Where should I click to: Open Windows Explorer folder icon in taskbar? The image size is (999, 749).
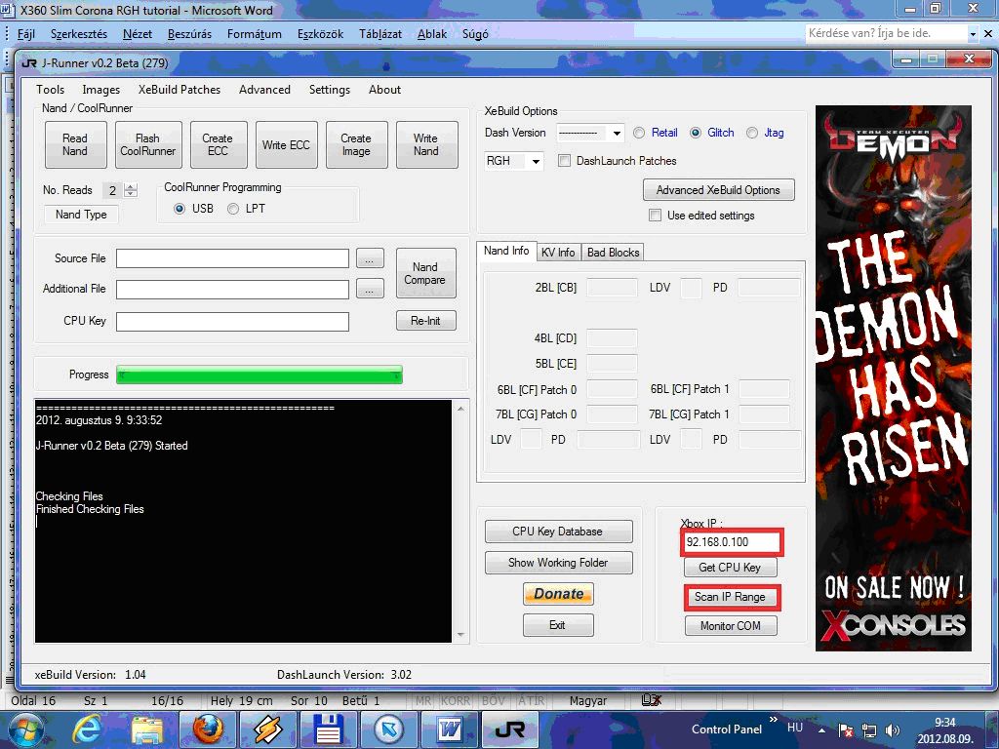pyautogui.click(x=146, y=729)
